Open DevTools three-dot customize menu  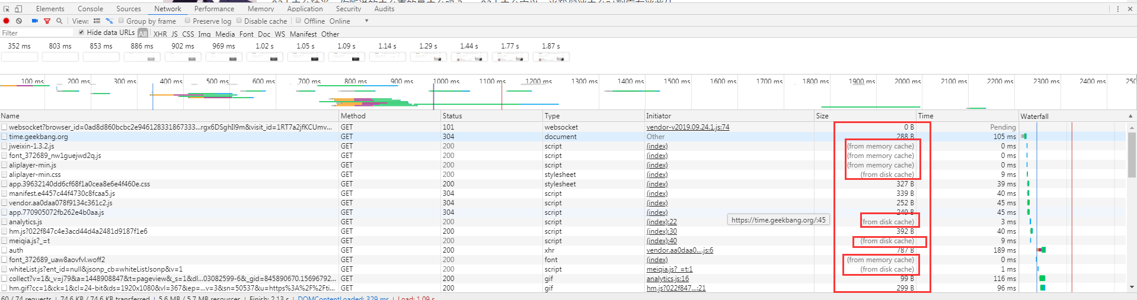click(x=1118, y=9)
